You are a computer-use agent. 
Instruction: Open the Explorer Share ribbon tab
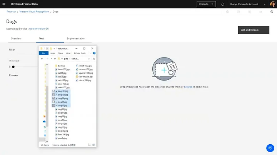pos(60,53)
